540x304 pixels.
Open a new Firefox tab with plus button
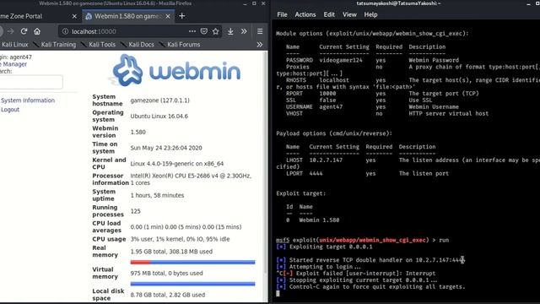[182, 16]
